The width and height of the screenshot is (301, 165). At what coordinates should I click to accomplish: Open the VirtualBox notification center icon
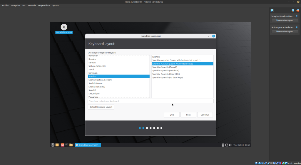pyautogui.click(x=272, y=10)
